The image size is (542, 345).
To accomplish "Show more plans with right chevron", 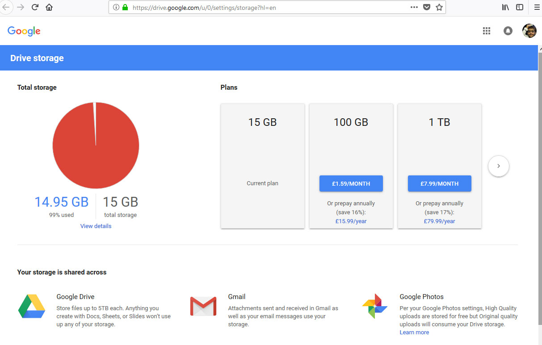I will [x=499, y=166].
